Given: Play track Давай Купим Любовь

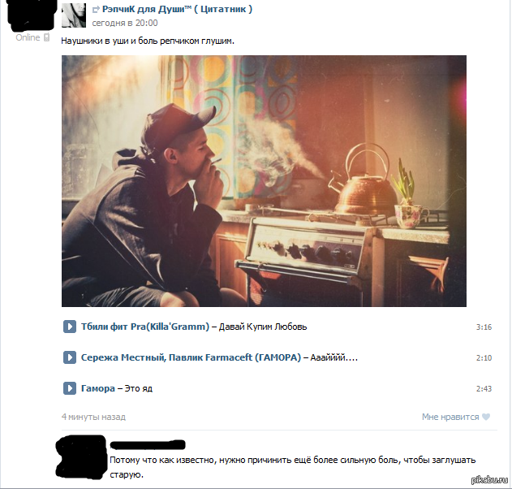Looking at the screenshot, I should [70, 327].
